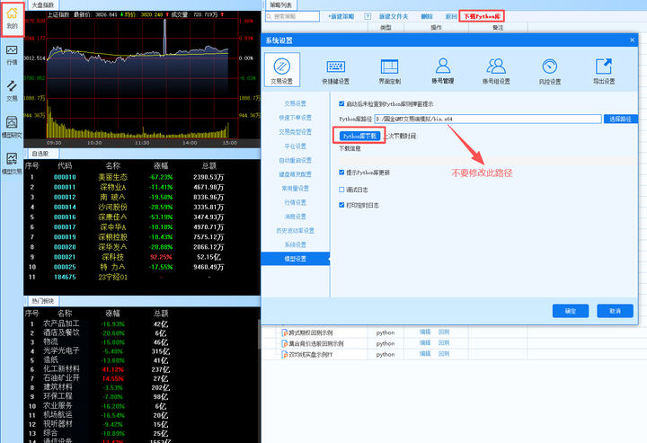647x443 pixels.
Task: Click 新建策略 in strategy toolbar
Action: click(341, 16)
